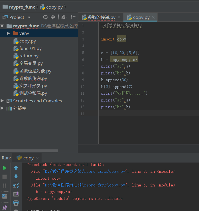Select Scratches and Consoles label

click(x=37, y=101)
